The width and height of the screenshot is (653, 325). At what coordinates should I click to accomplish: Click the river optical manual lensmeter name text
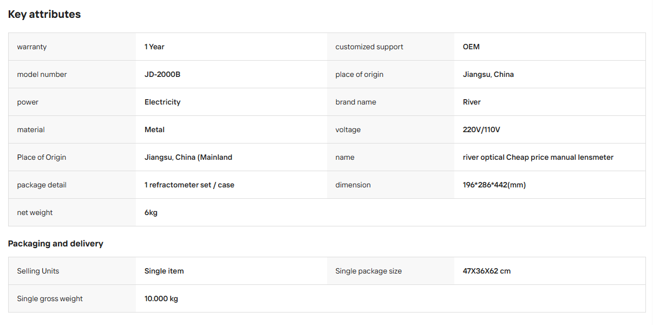pyautogui.click(x=538, y=157)
